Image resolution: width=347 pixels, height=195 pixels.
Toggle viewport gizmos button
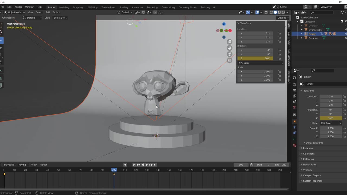(x=248, y=12)
